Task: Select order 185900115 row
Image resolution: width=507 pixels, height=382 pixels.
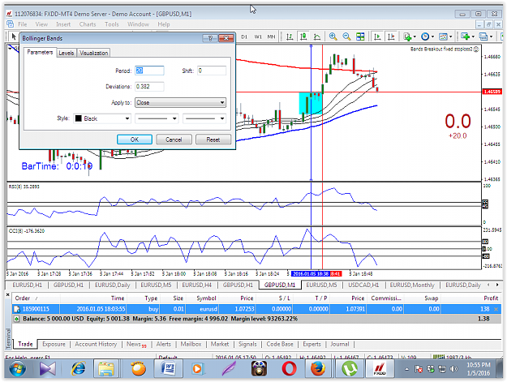Action: 256,309
